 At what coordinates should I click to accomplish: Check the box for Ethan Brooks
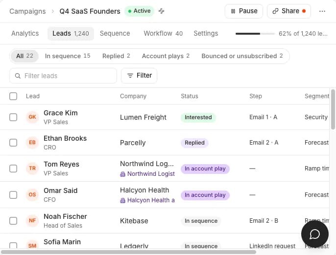(13, 143)
